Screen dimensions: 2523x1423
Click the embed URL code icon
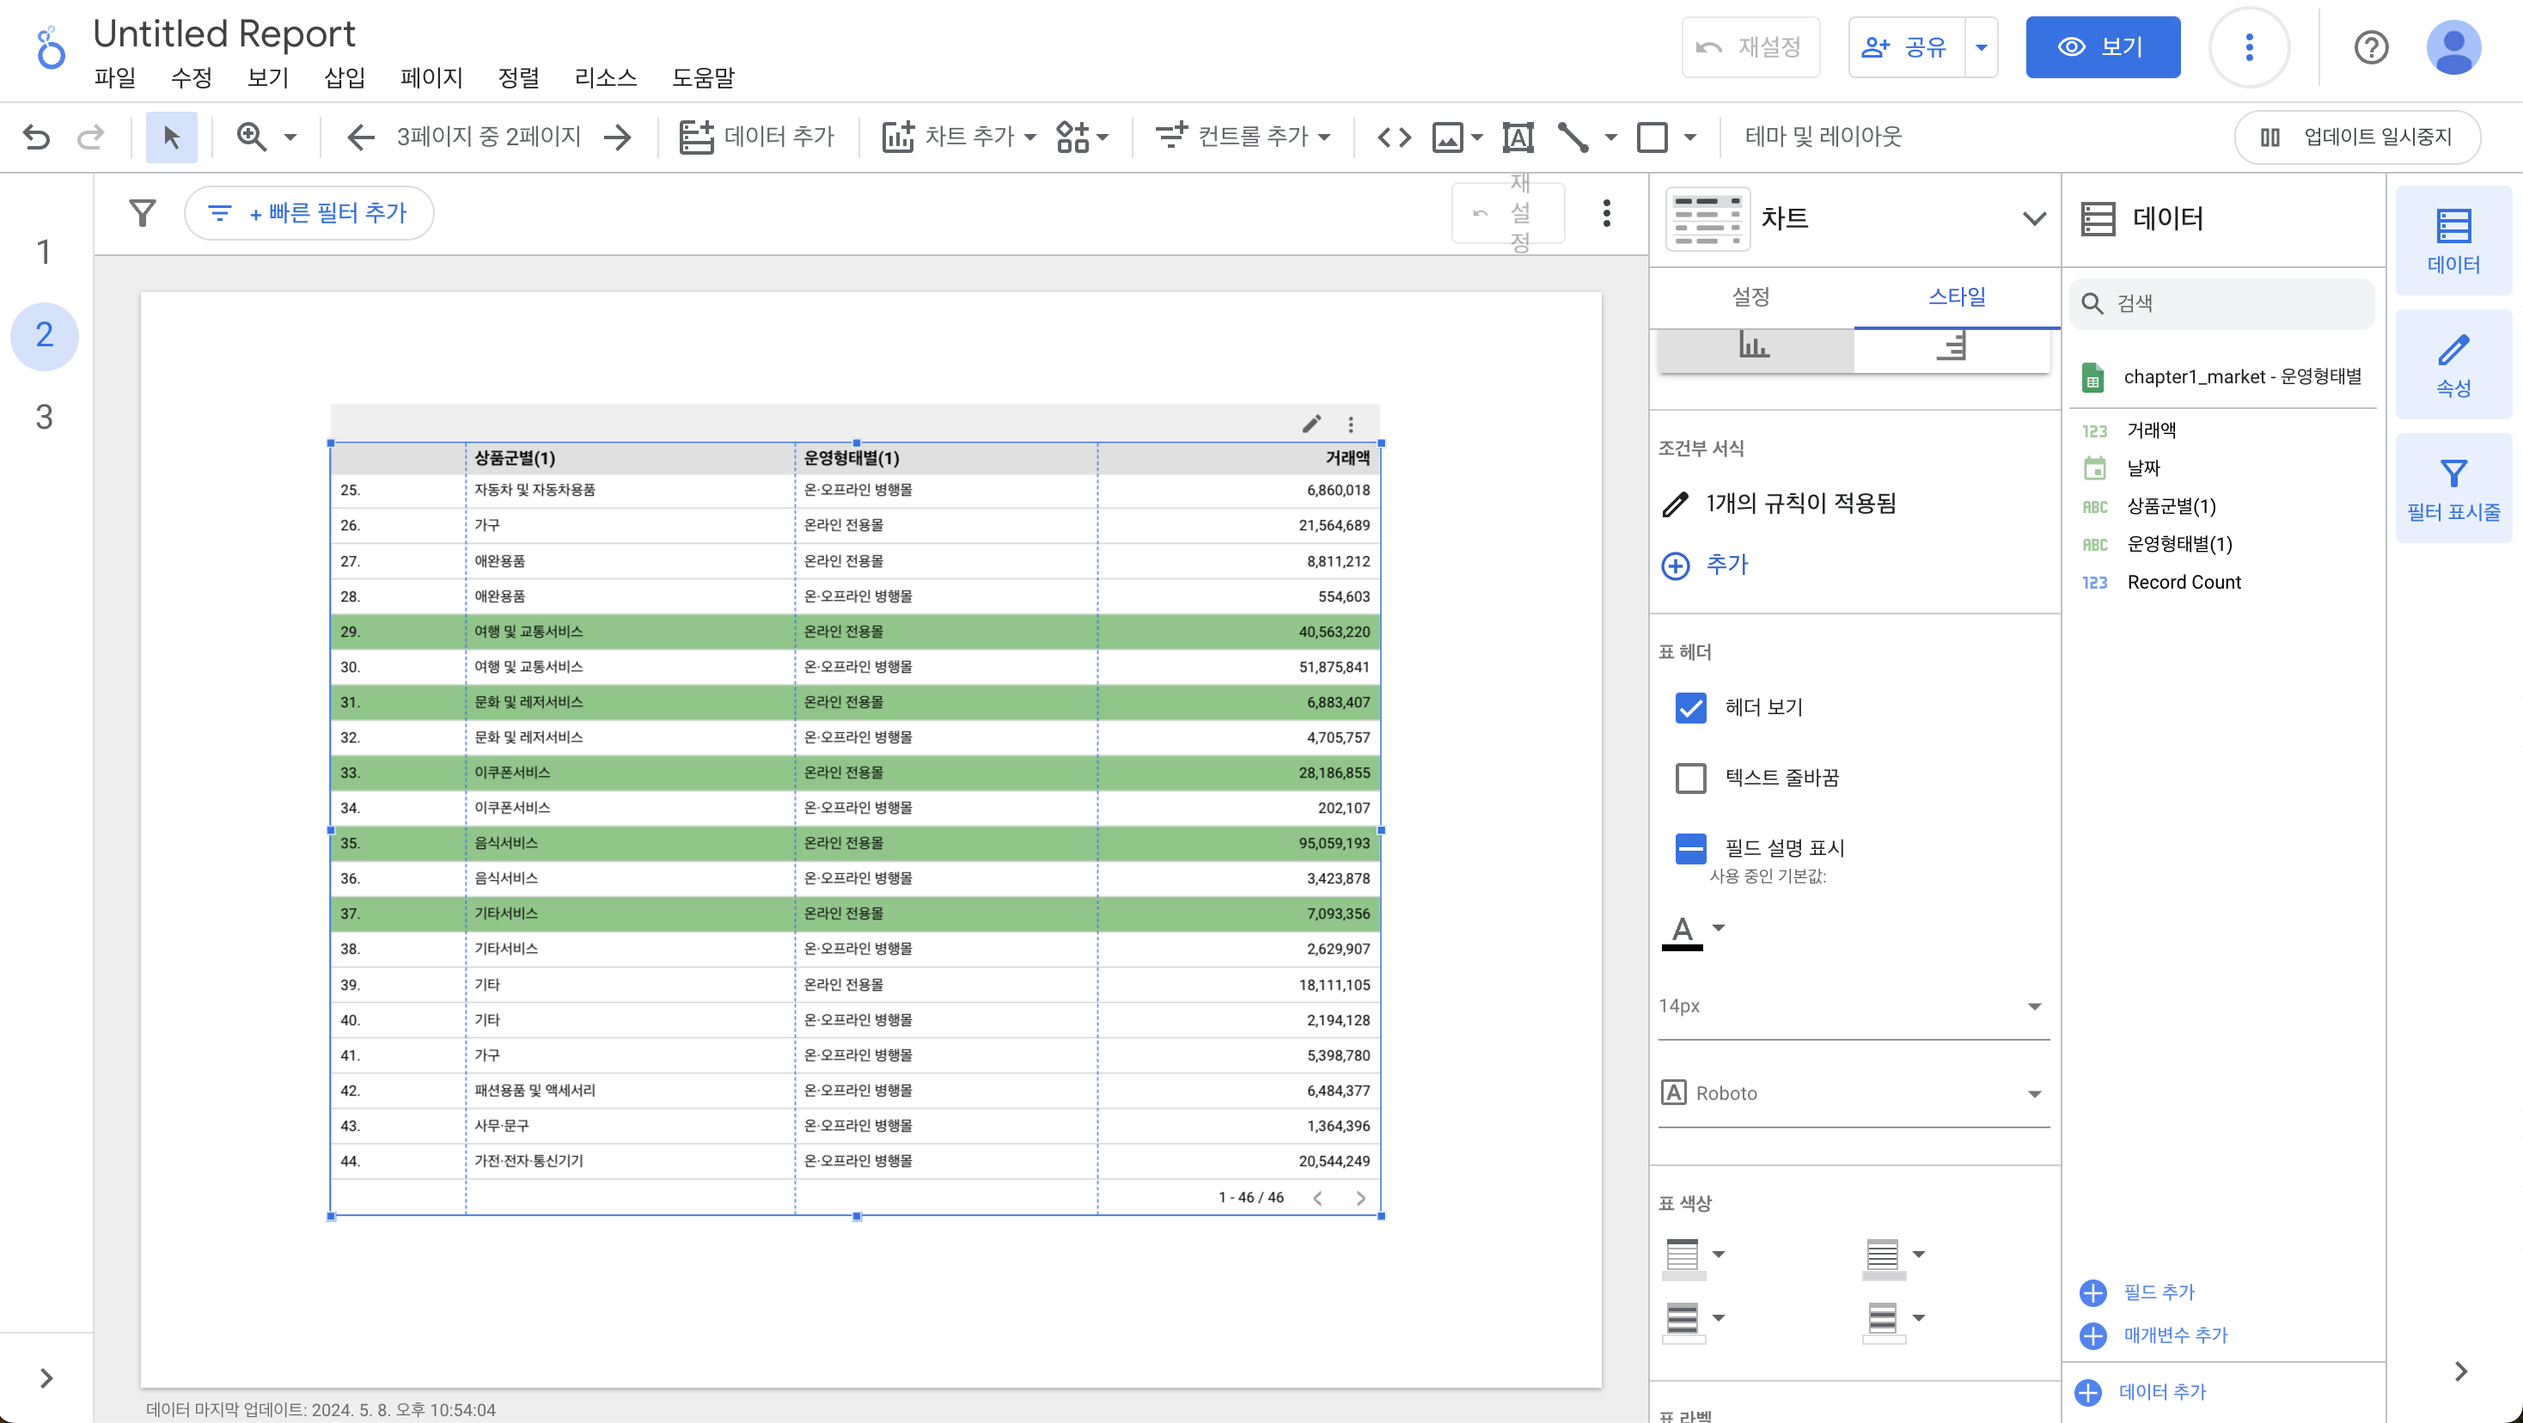point(1394,136)
